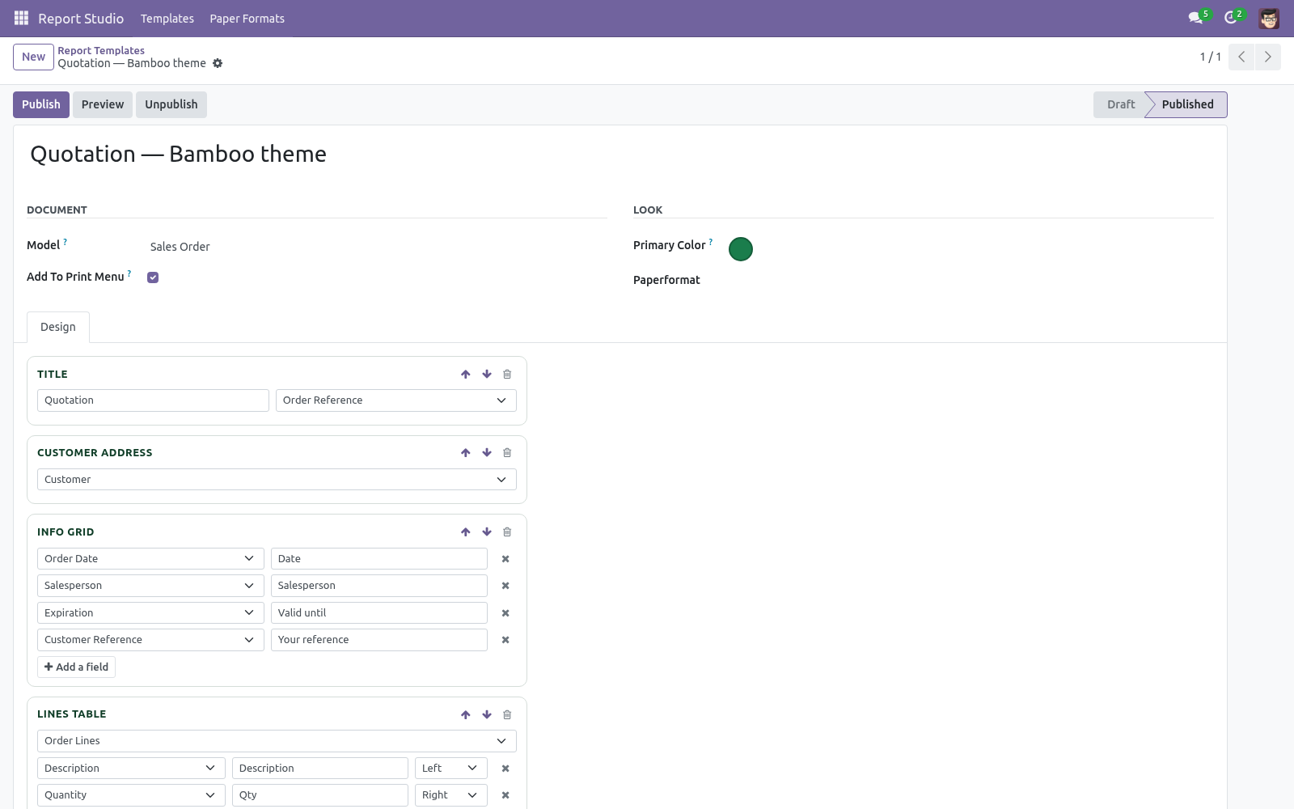Viewport: 1294px width, 809px height.
Task: Move Info Grid block up
Action: (466, 532)
